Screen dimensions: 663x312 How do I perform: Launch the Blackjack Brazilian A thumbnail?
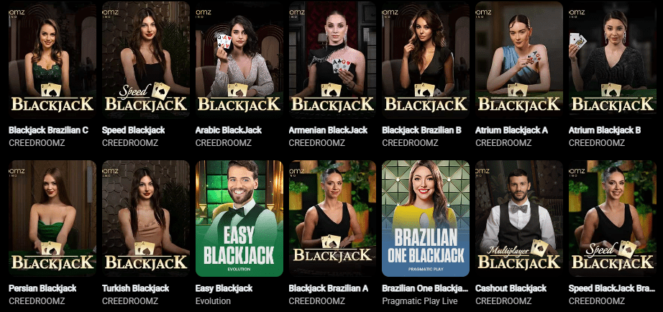pos(332,218)
